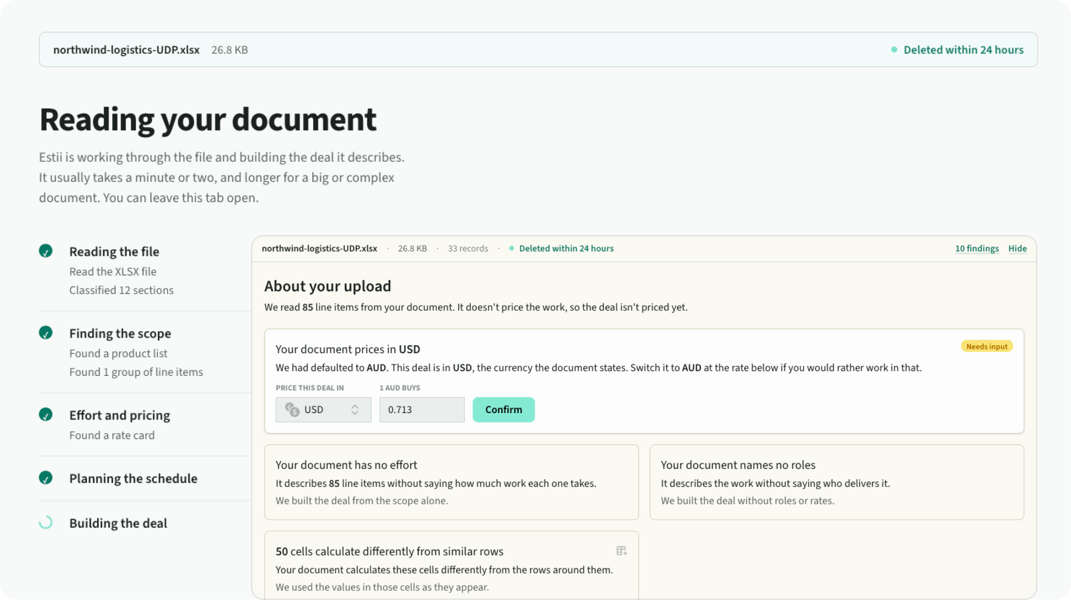Click the 'Found a product list' text
Screen dimensions: 1071x600
pos(118,353)
